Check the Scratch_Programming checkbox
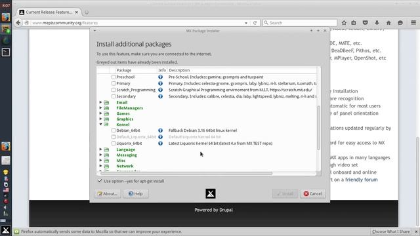 114,90
